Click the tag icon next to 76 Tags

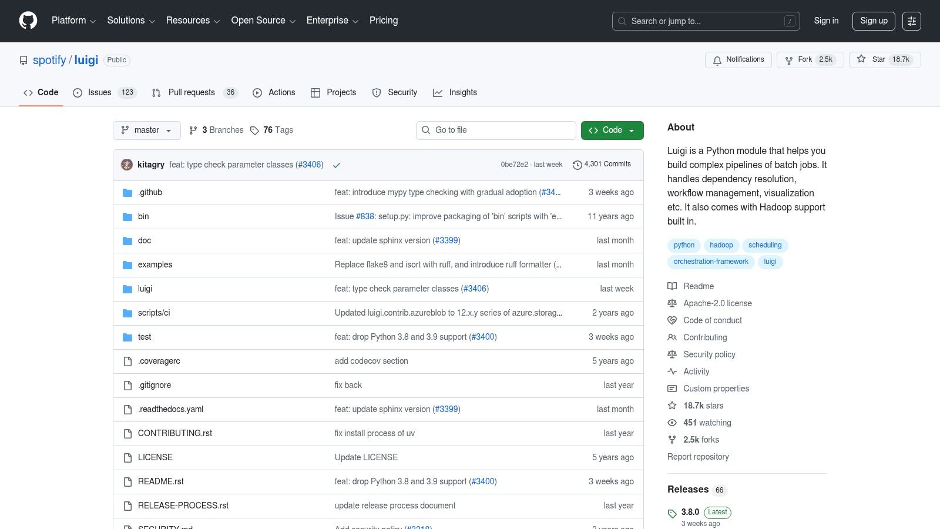pos(254,130)
